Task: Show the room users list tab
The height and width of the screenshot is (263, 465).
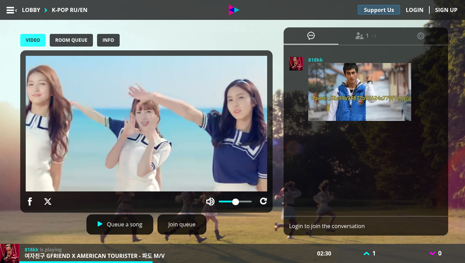Action: point(366,36)
